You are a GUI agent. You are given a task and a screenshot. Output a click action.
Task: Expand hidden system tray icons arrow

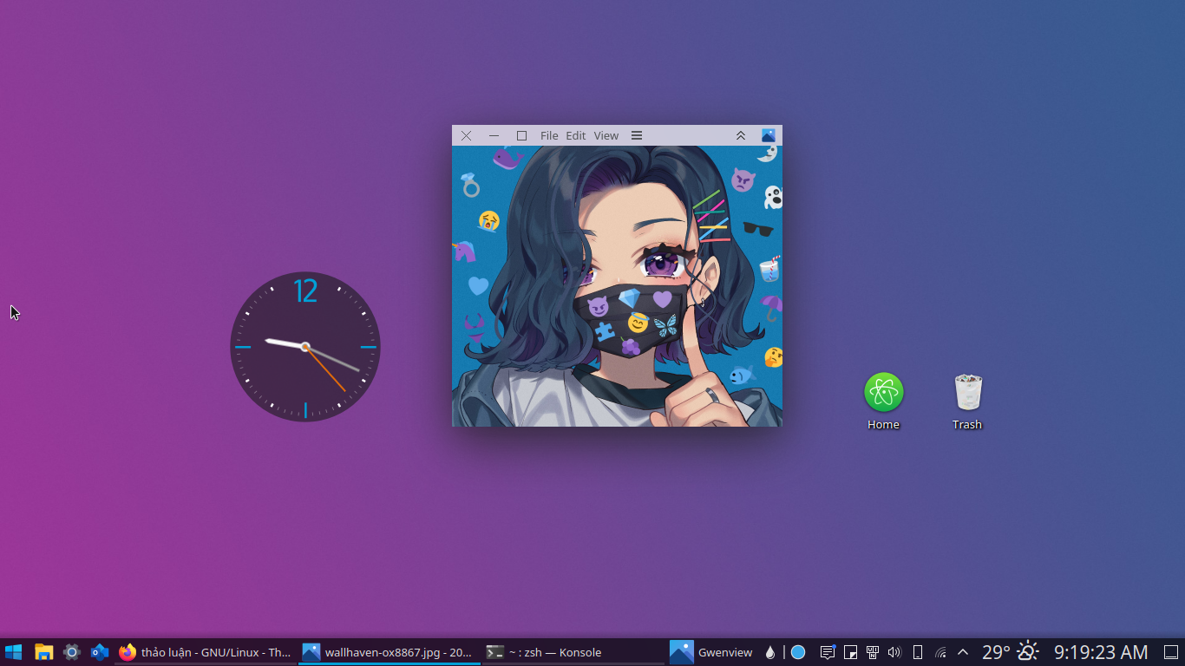tap(963, 652)
